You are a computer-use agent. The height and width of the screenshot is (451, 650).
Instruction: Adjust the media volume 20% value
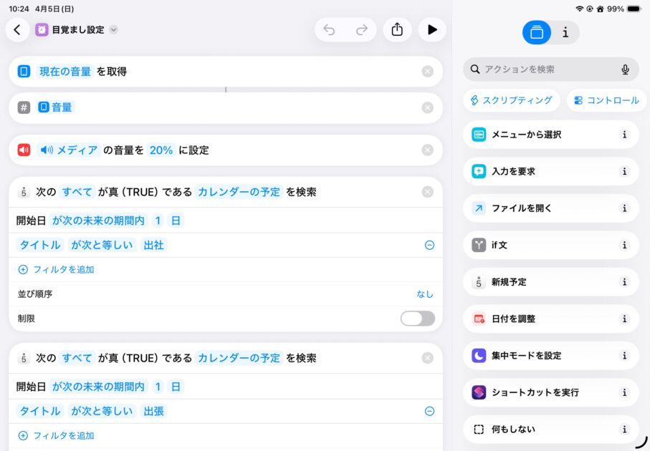pos(161,150)
